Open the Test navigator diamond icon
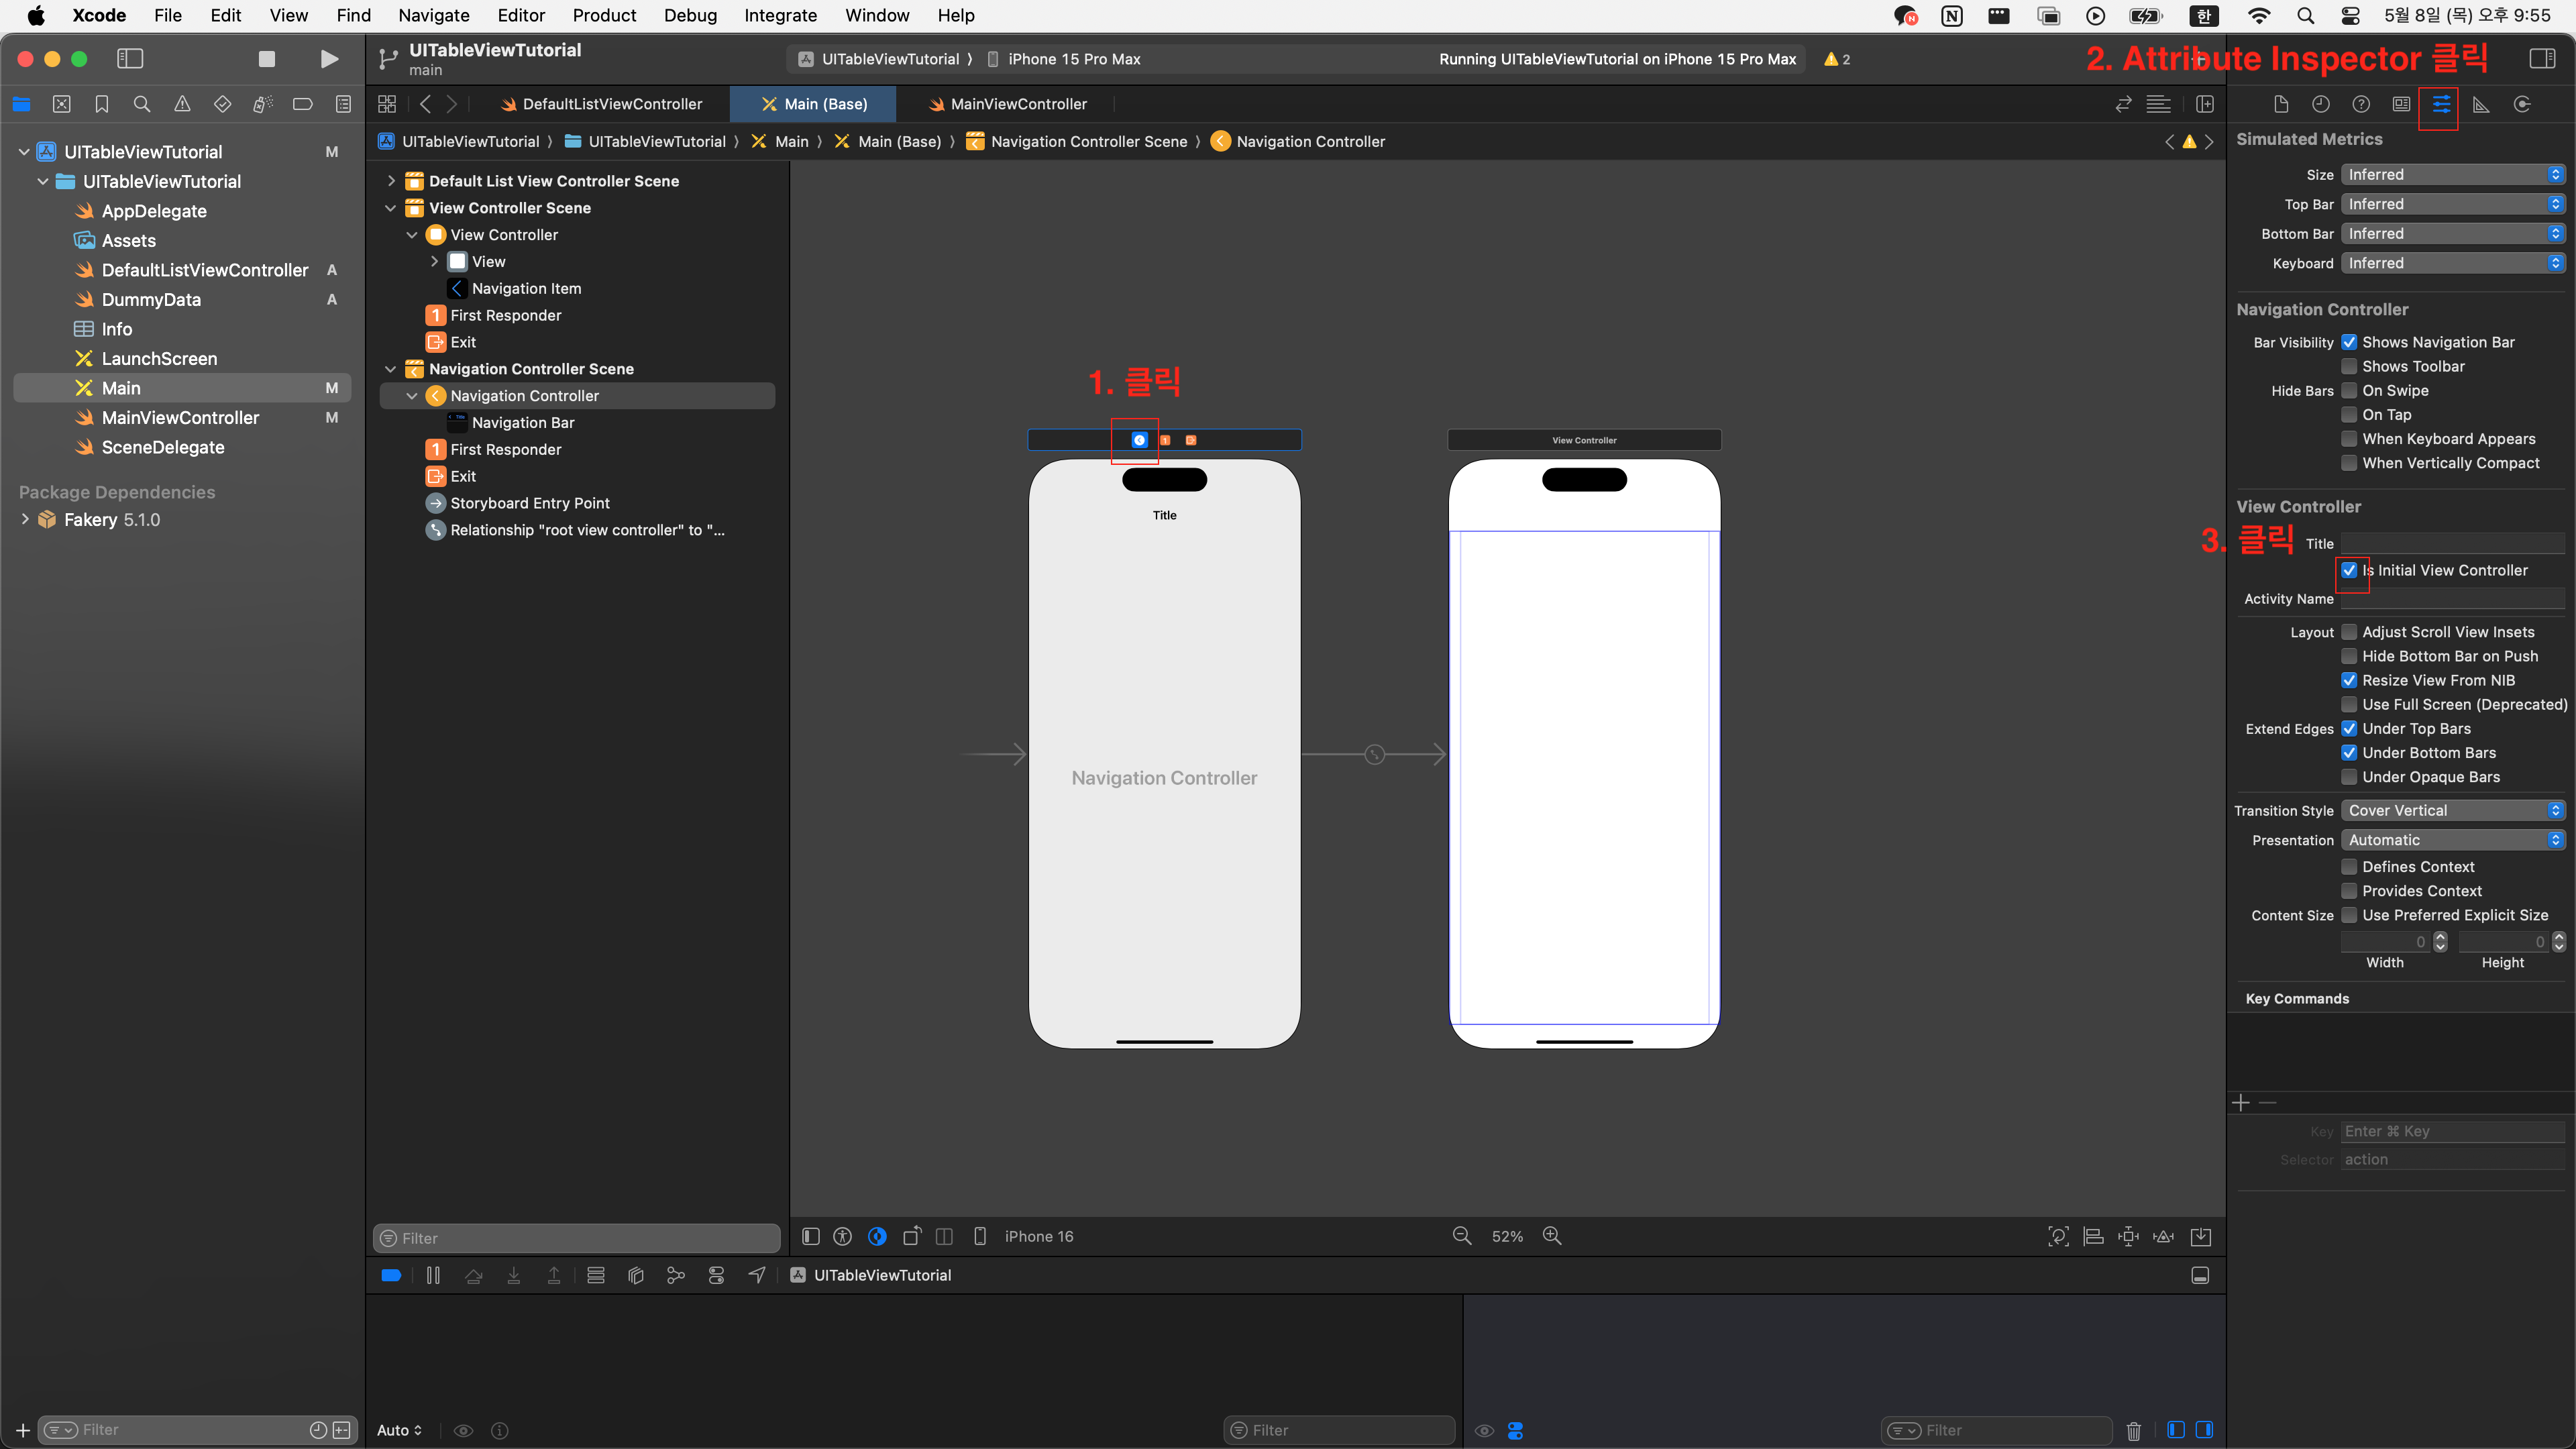2576x1449 pixels. coord(222,104)
